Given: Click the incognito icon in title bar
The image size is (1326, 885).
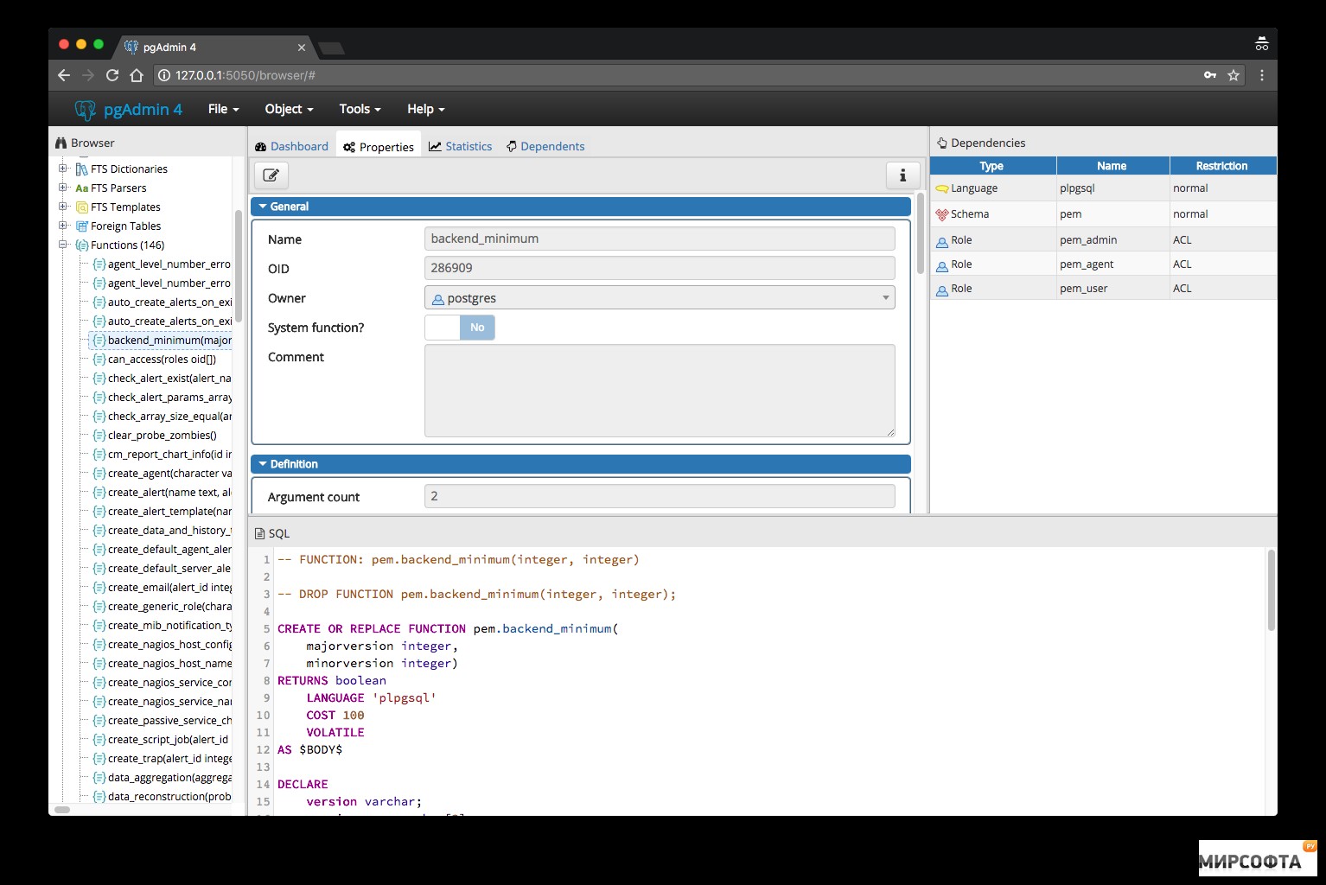Looking at the screenshot, I should [1262, 44].
